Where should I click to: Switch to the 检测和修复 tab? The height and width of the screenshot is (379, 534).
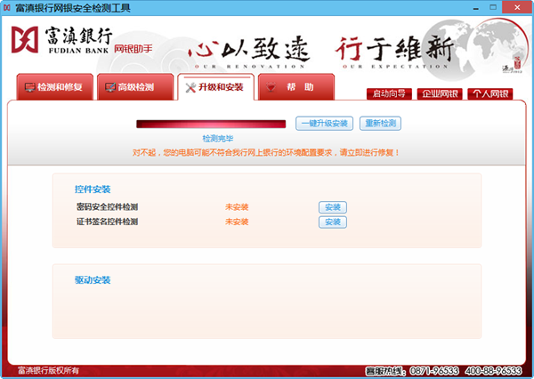point(56,88)
